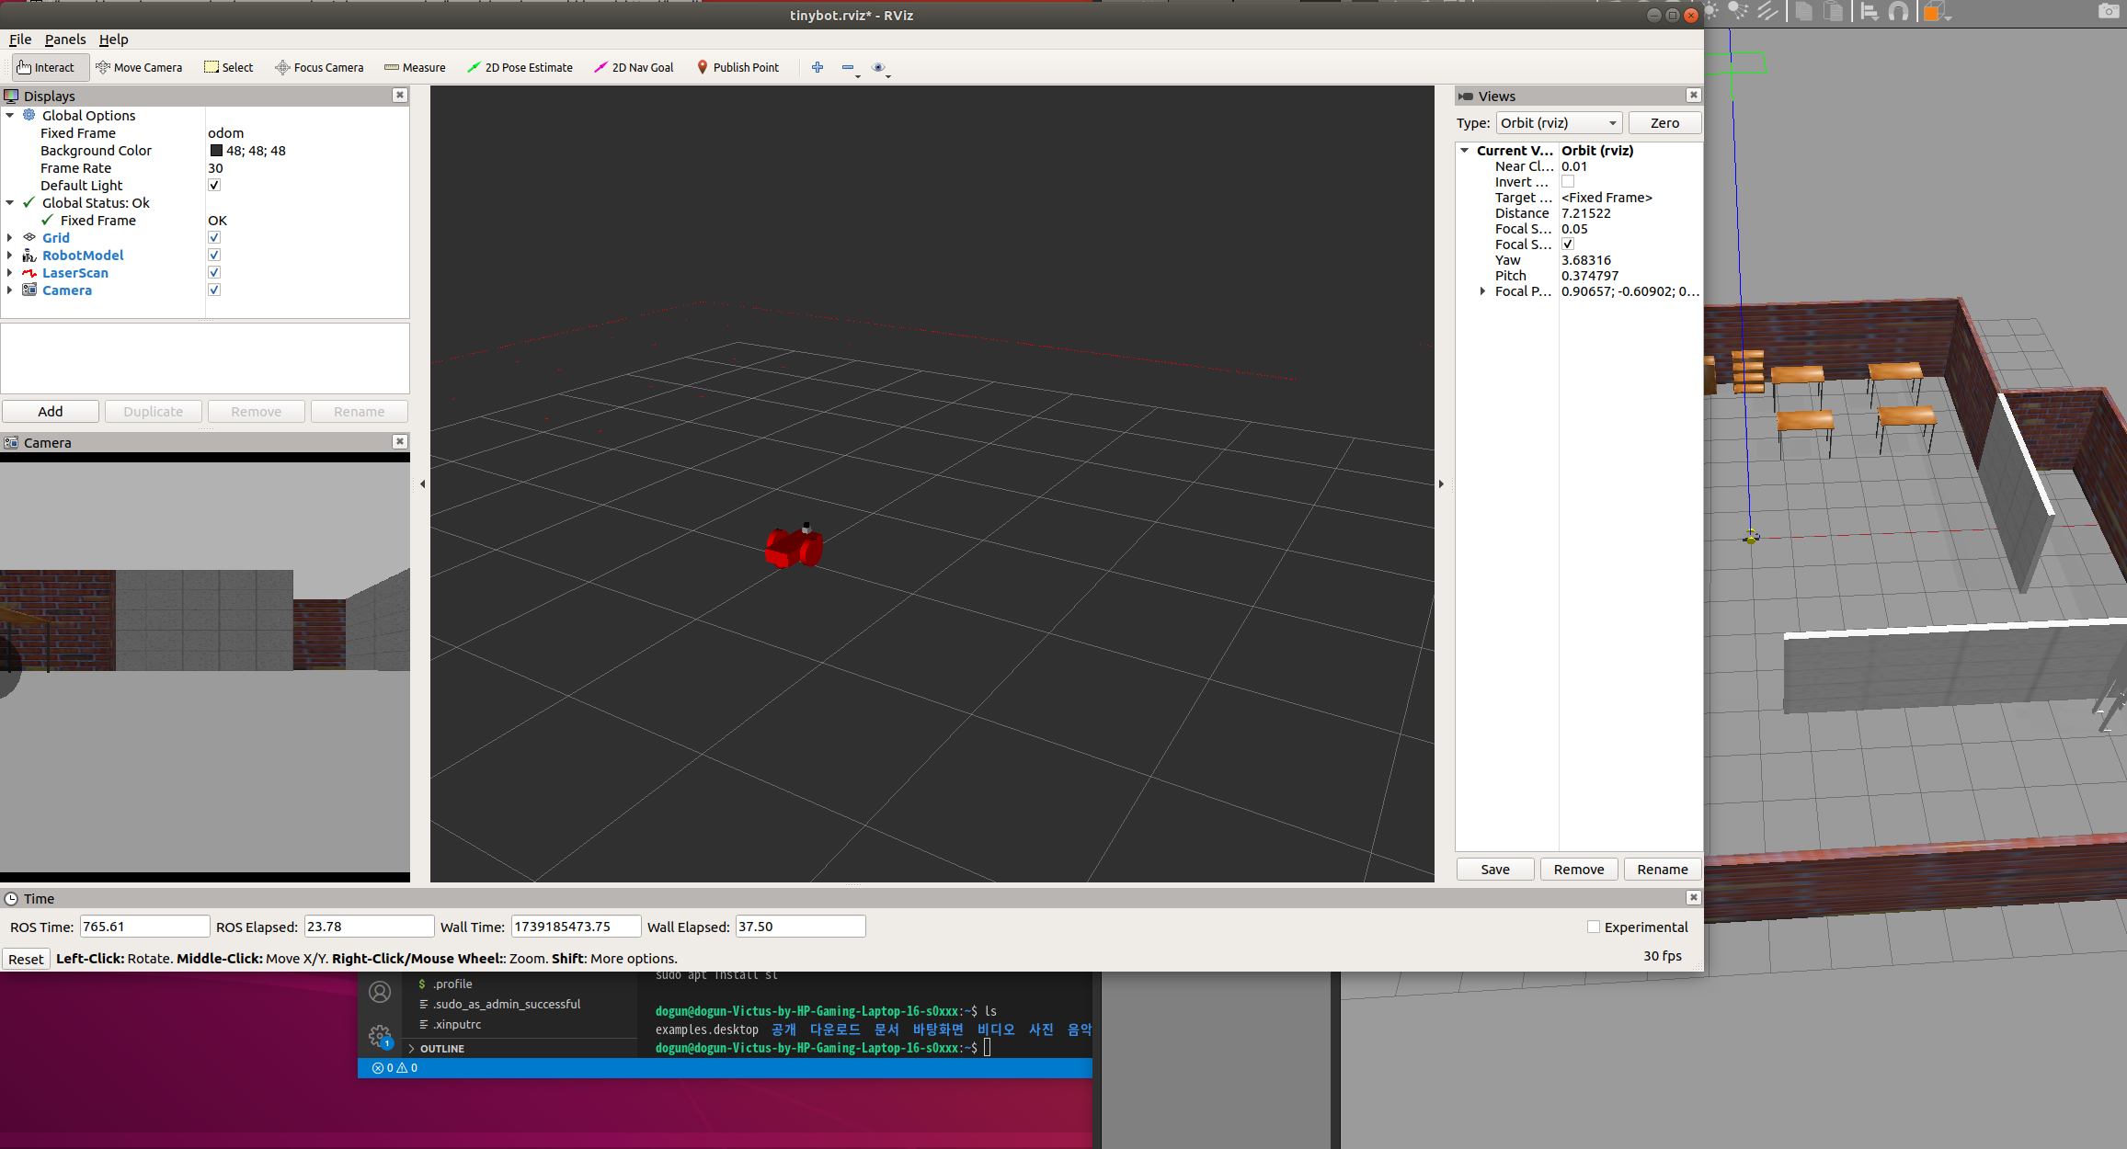Click the plus add-tool toolbar icon

[x=818, y=67]
